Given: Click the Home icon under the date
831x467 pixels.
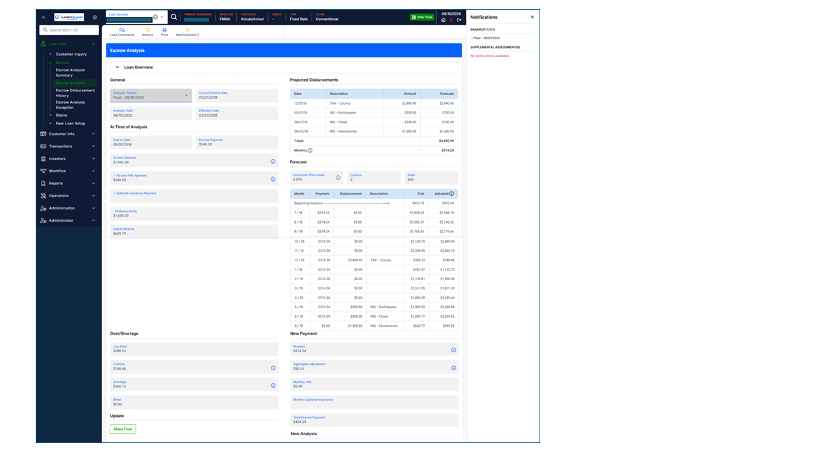Looking at the screenshot, I should [443, 20].
